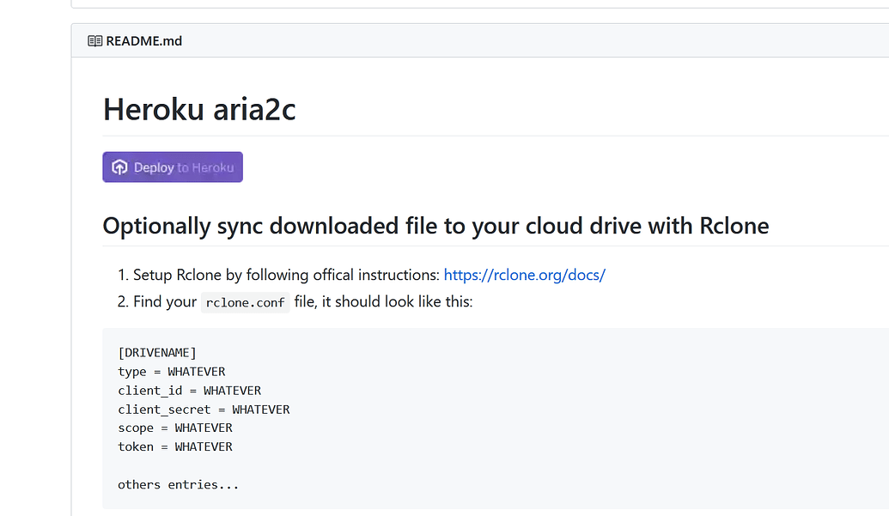
Task: Click the Optionally sync downloaded file heading
Action: click(435, 226)
